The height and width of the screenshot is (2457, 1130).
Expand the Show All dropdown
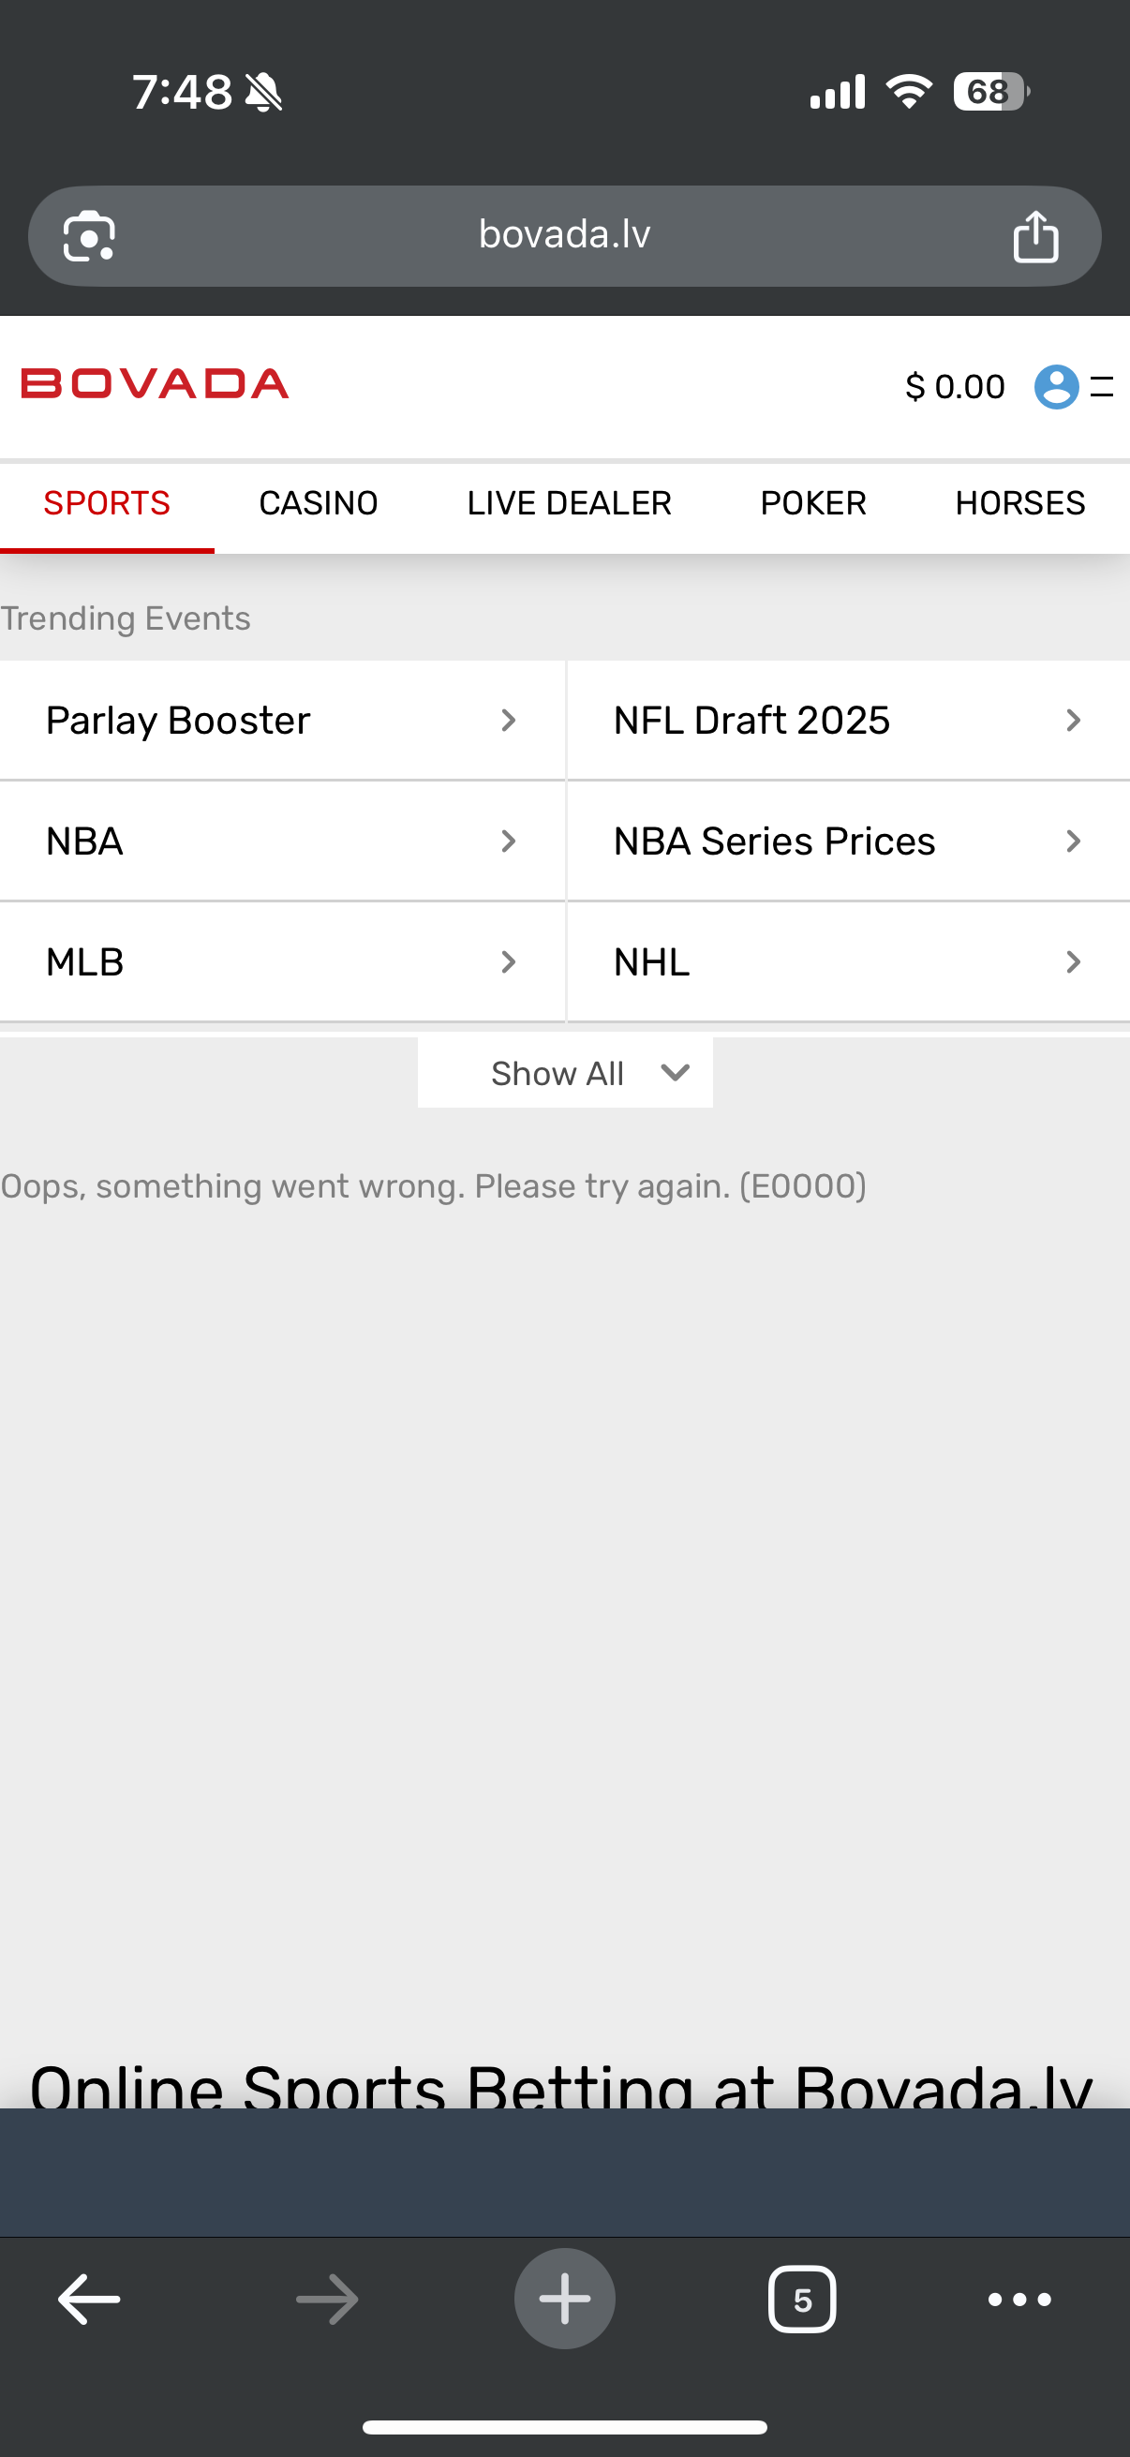564,1073
